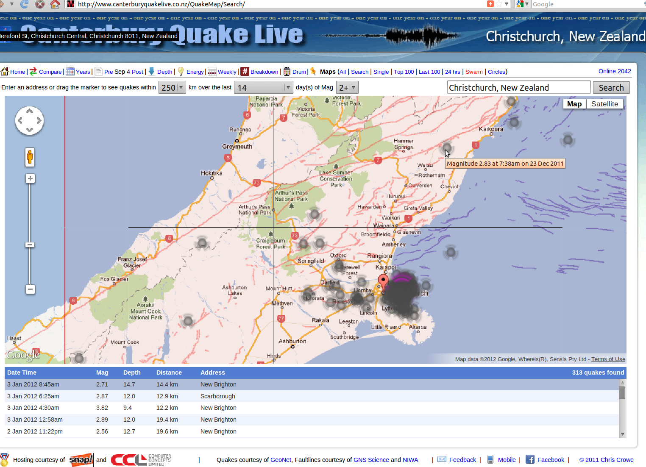
Task: Open the Last 100 map tab
Action: point(429,72)
